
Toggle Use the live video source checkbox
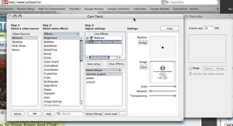190,74
